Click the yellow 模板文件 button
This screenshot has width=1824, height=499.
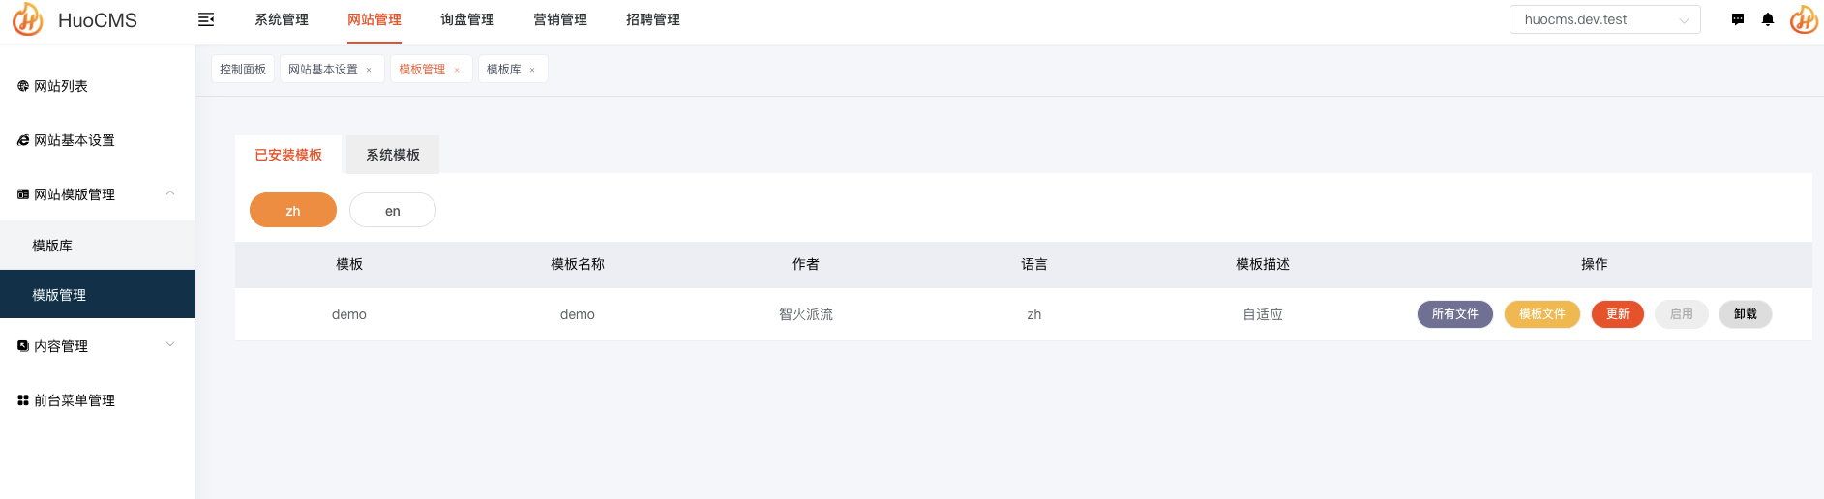click(1542, 314)
